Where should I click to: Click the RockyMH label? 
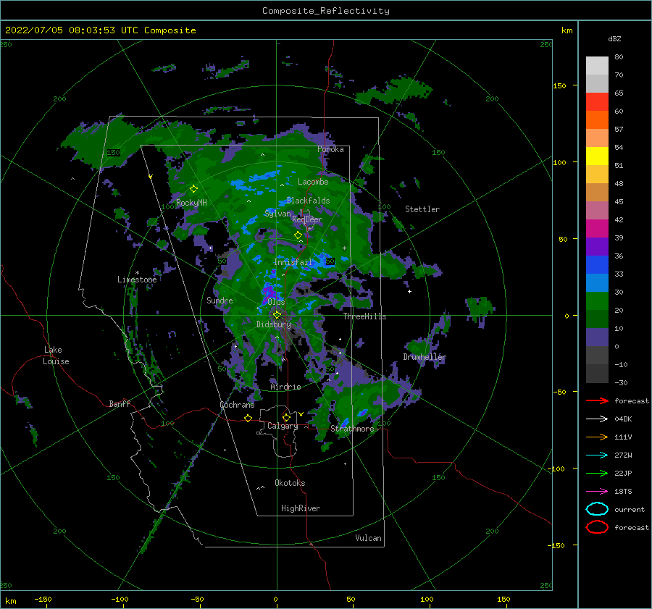coord(191,203)
